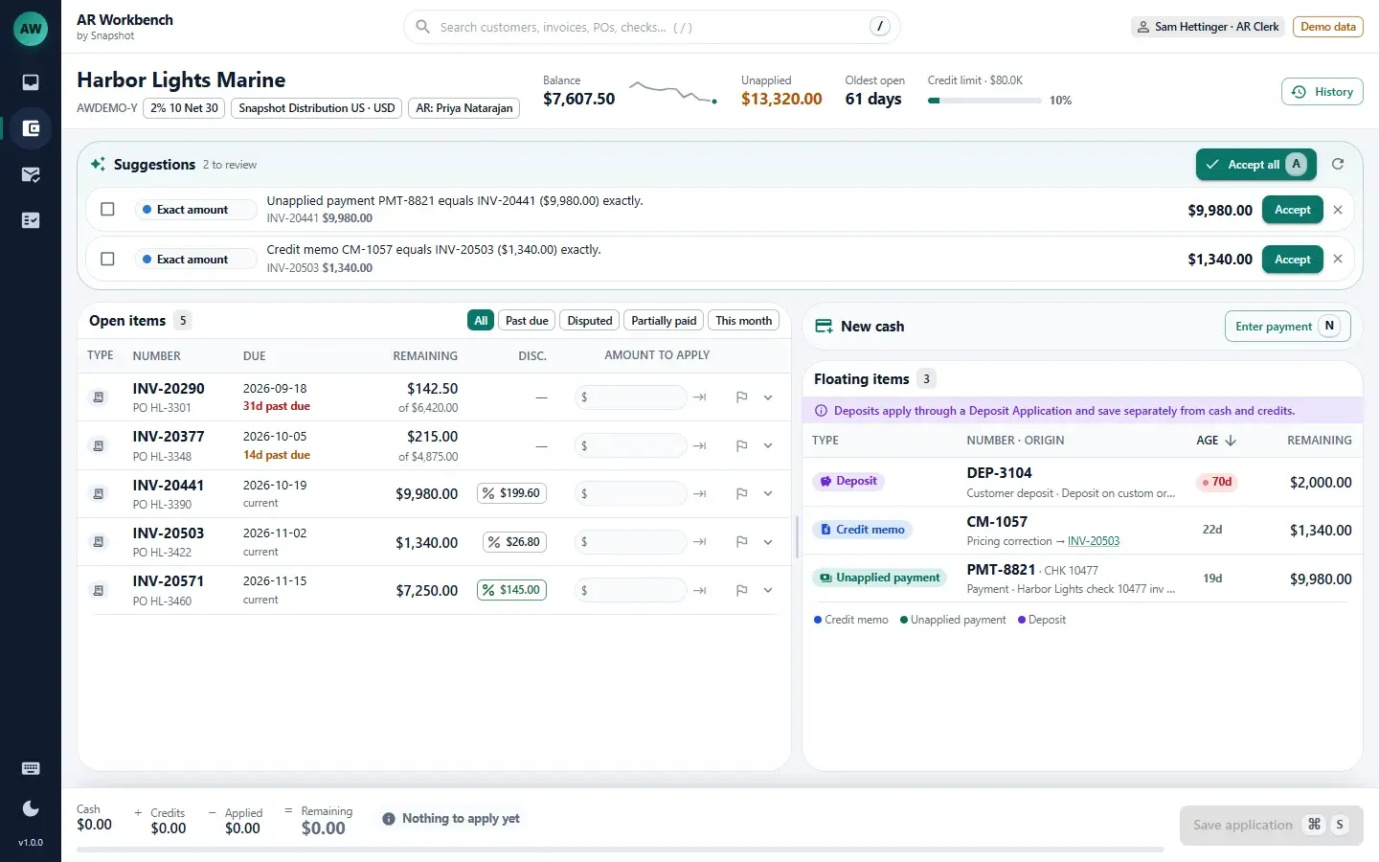The height and width of the screenshot is (862, 1379).
Task: Open the checklist sidebar icon
Action: [31, 220]
